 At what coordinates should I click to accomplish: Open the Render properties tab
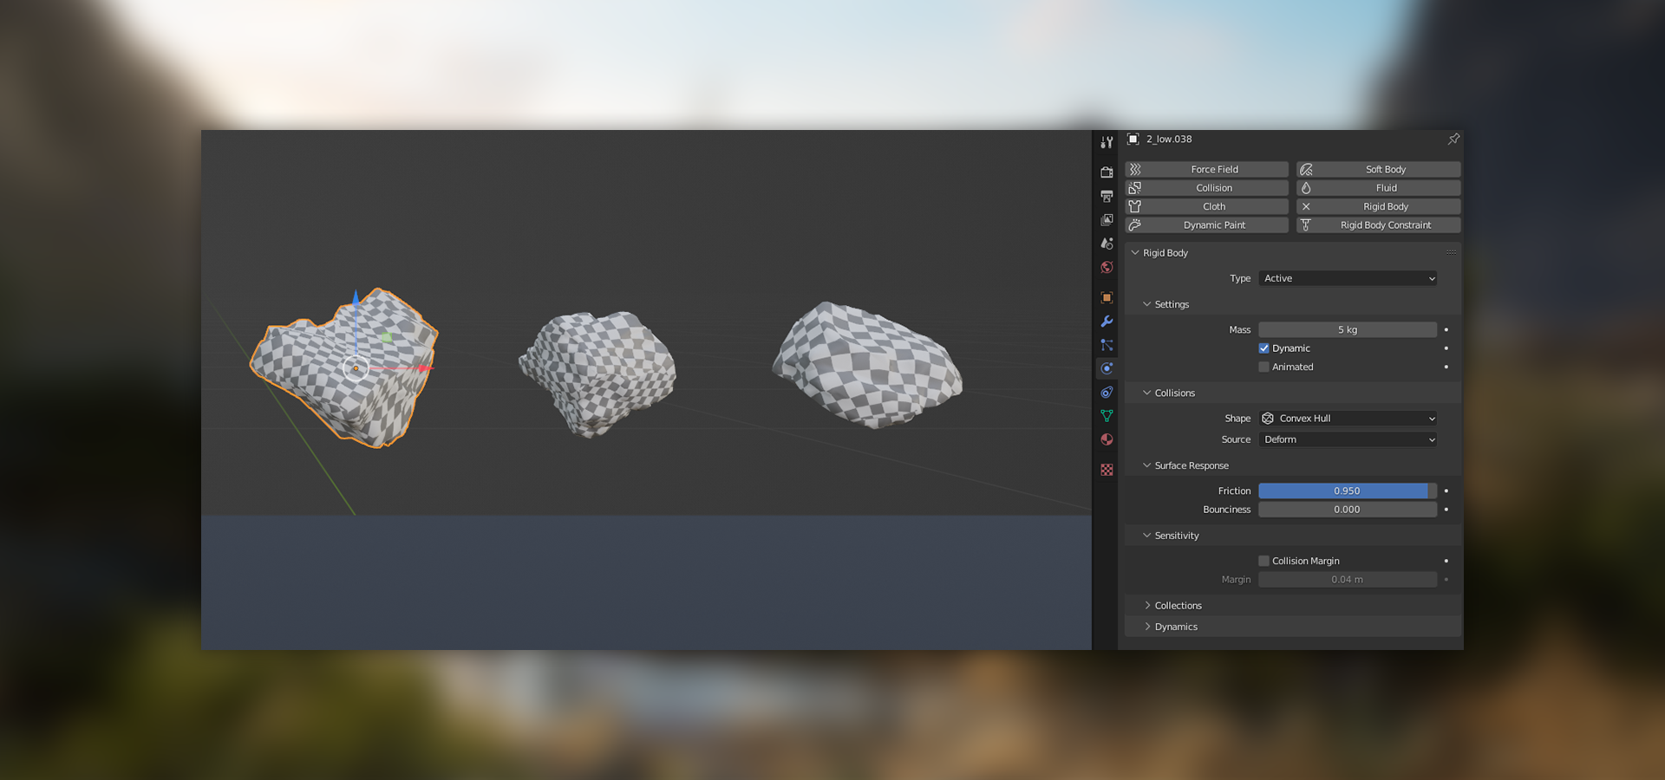pyautogui.click(x=1107, y=172)
